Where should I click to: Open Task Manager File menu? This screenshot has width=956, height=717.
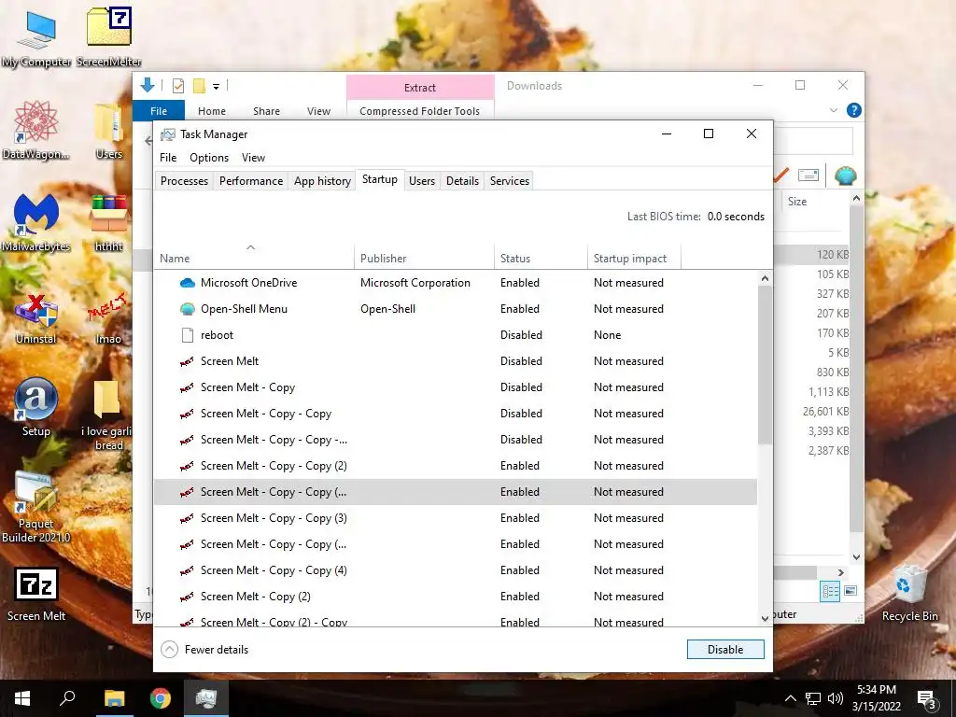[168, 157]
